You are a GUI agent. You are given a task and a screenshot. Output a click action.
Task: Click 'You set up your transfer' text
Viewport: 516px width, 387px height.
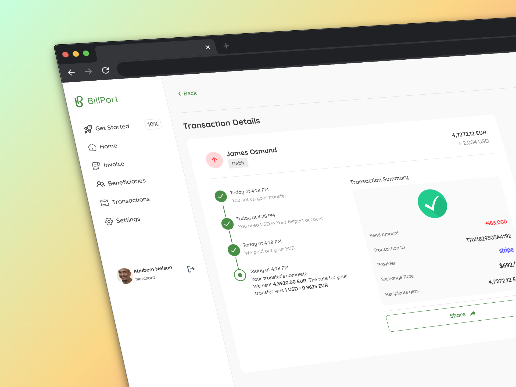click(259, 198)
